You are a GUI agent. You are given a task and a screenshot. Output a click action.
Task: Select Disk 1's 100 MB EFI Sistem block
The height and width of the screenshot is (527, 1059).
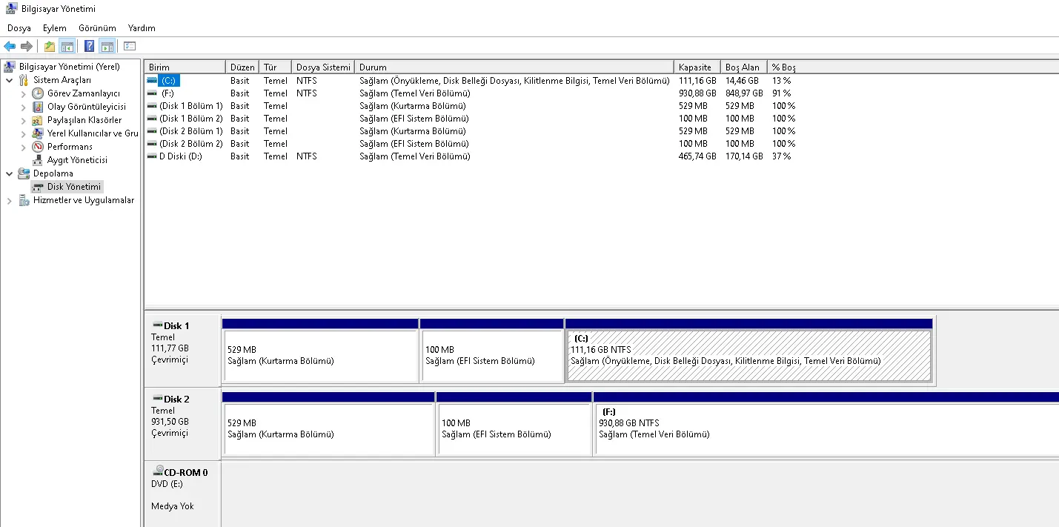coord(492,356)
